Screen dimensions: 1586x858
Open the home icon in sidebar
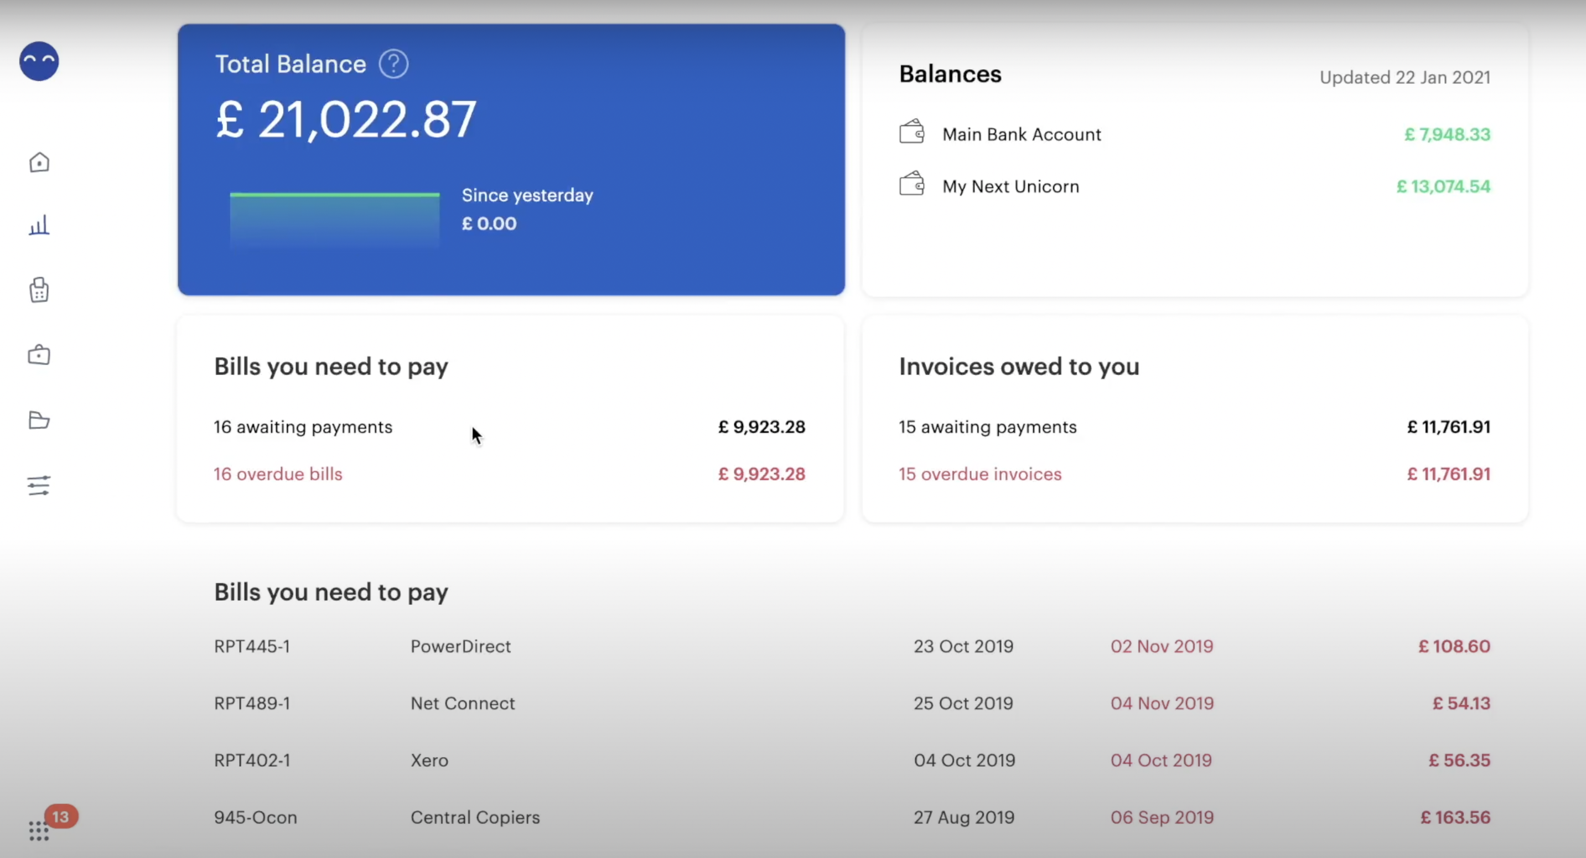[39, 163]
